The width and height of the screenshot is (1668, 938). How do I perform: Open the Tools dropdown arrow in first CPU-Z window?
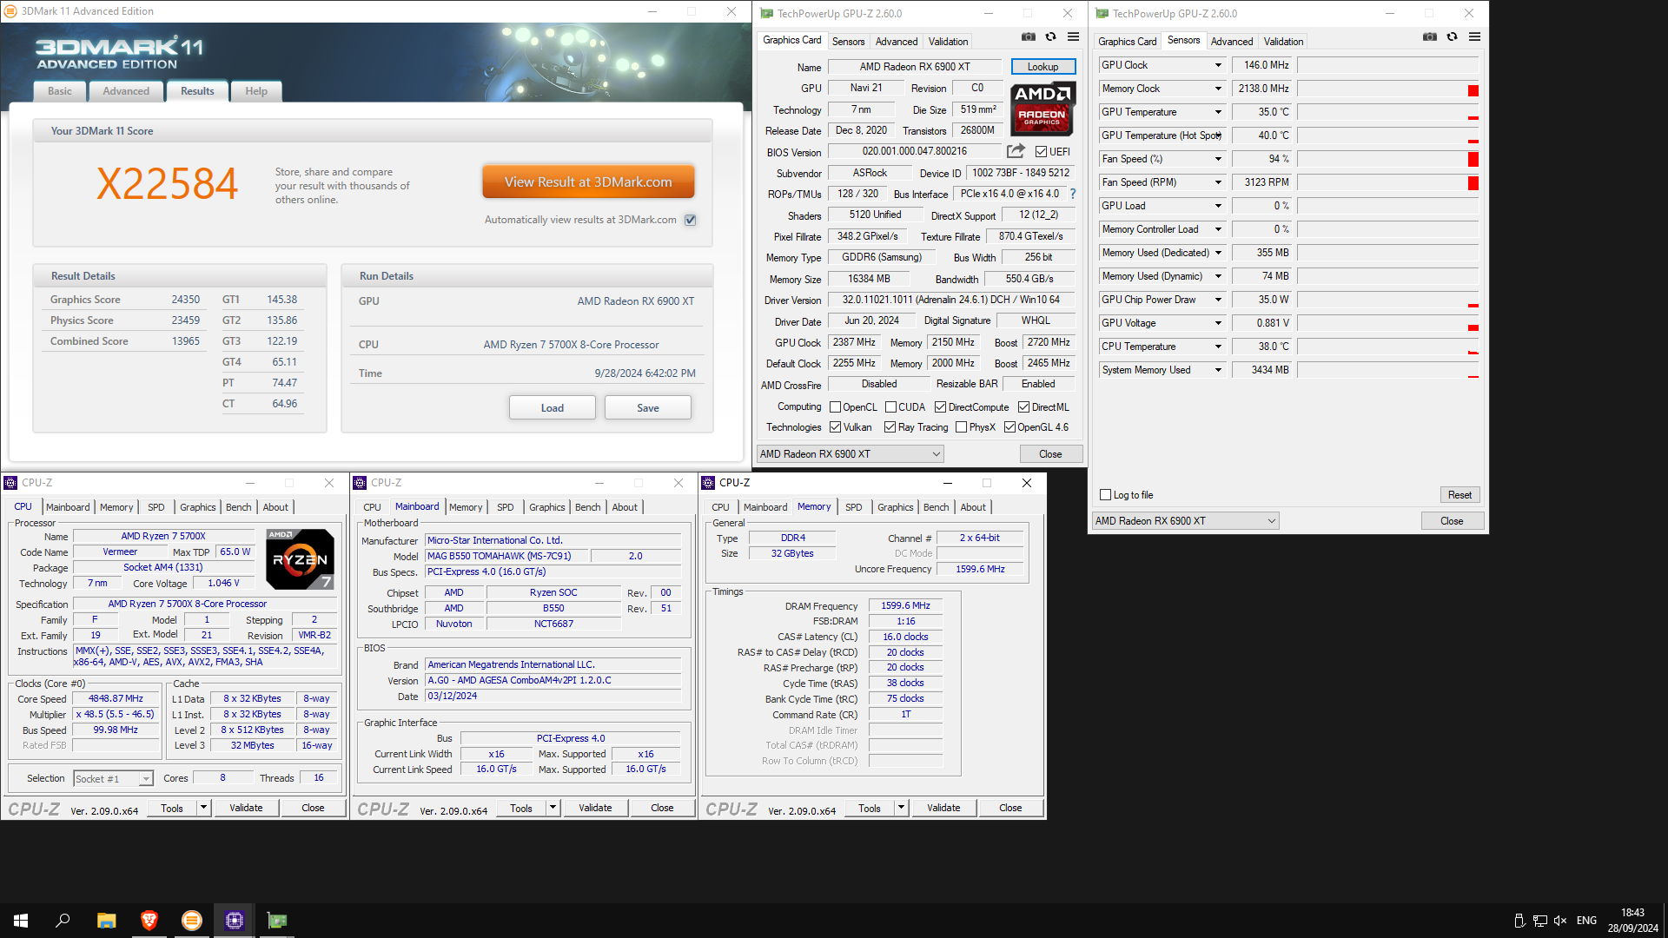coord(203,808)
